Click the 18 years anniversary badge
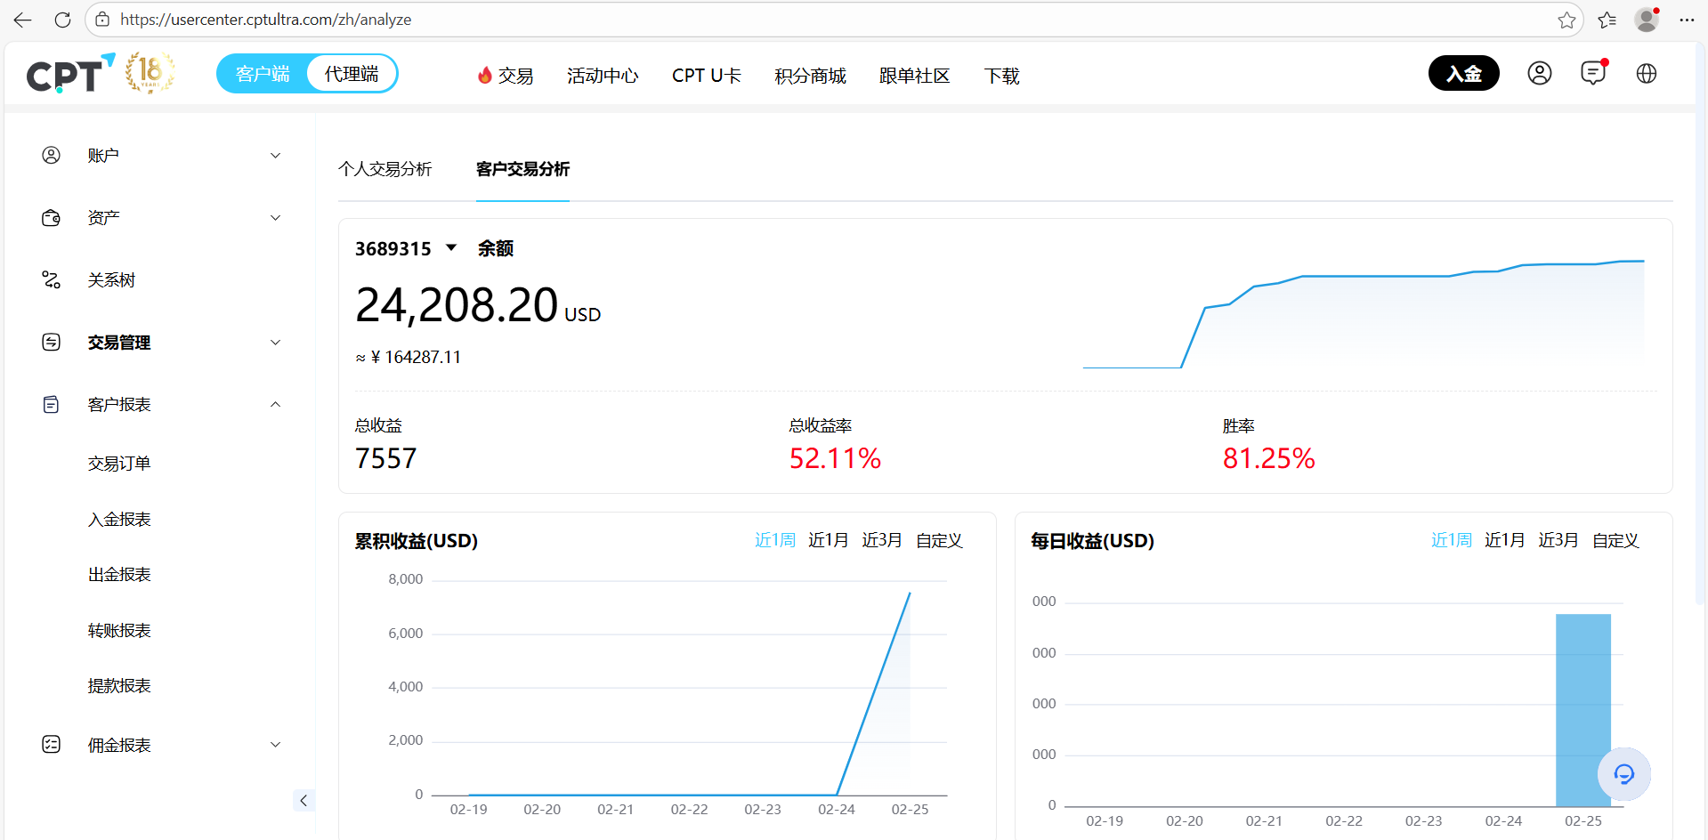Screen dimensions: 1708x840 coord(150,73)
